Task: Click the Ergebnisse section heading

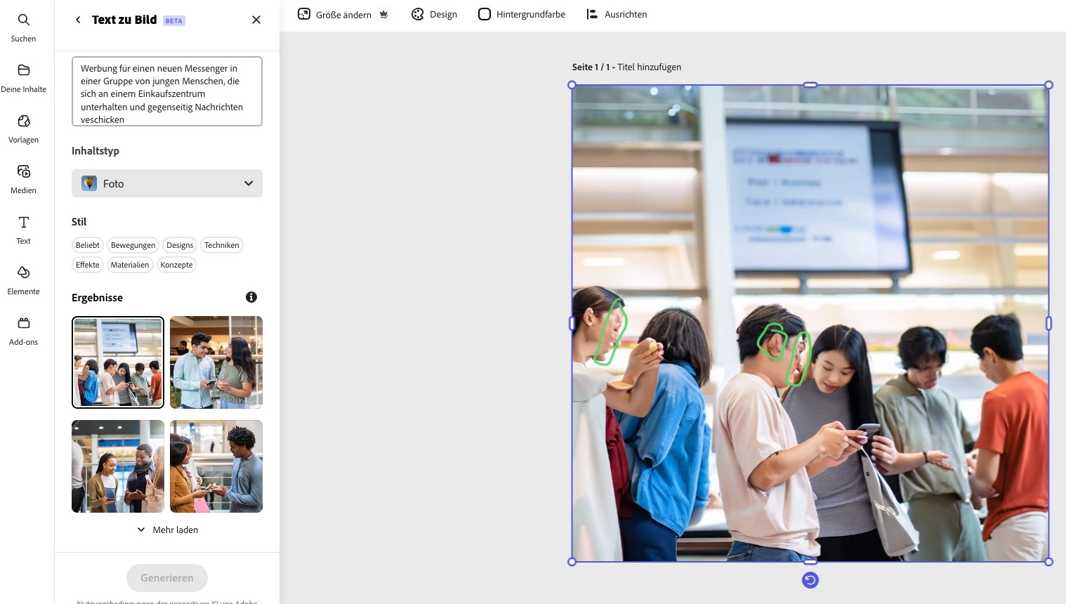Action: (97, 298)
